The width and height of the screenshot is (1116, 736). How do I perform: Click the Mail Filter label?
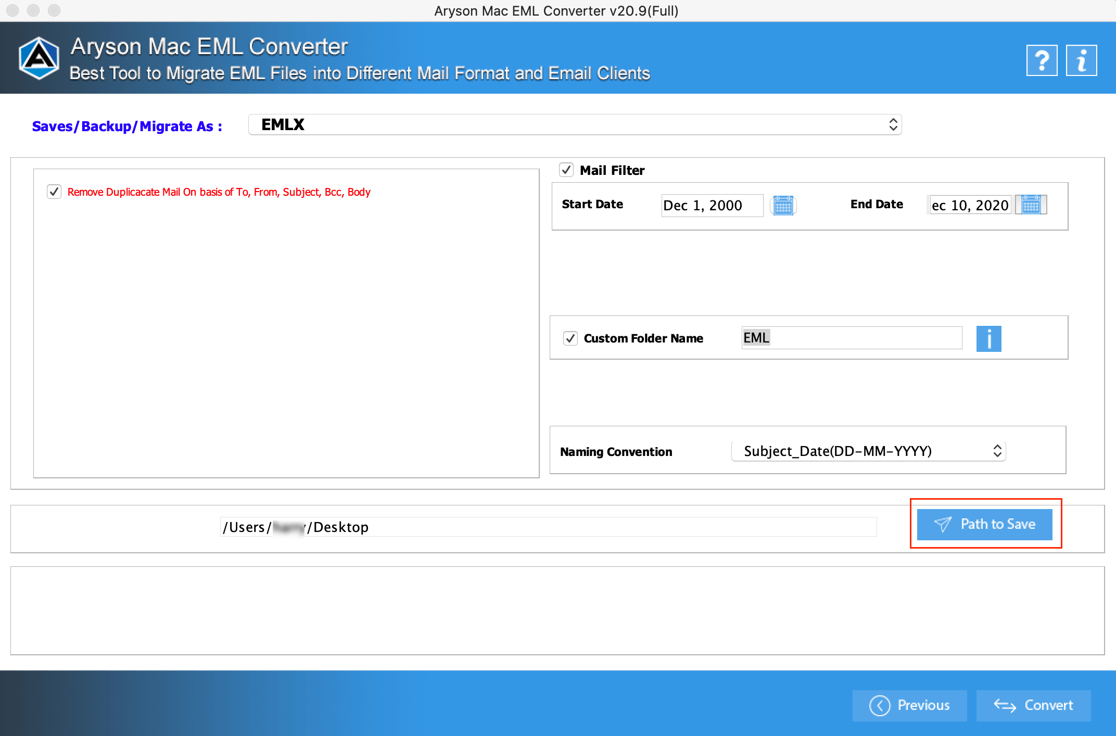pyautogui.click(x=612, y=170)
